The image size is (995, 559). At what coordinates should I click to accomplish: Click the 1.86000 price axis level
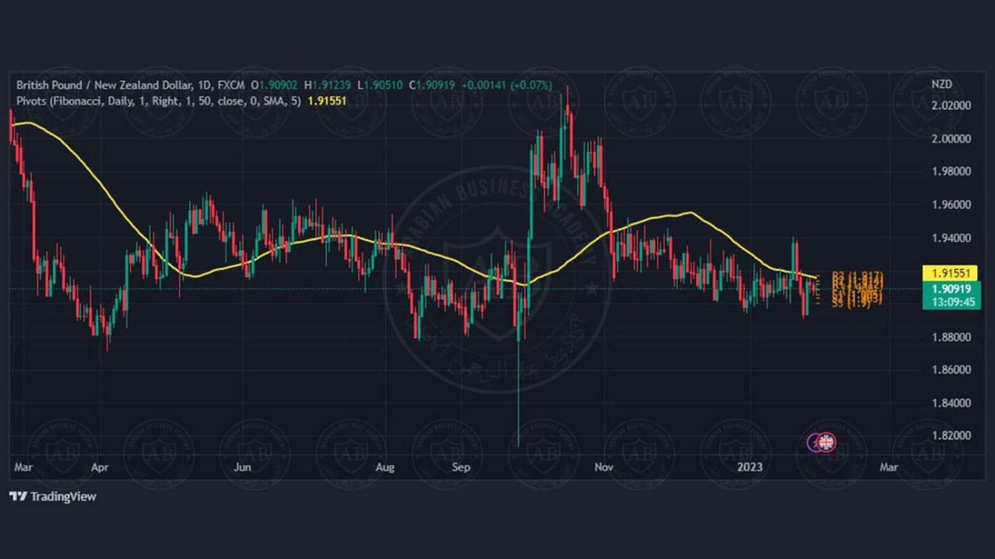pyautogui.click(x=951, y=370)
